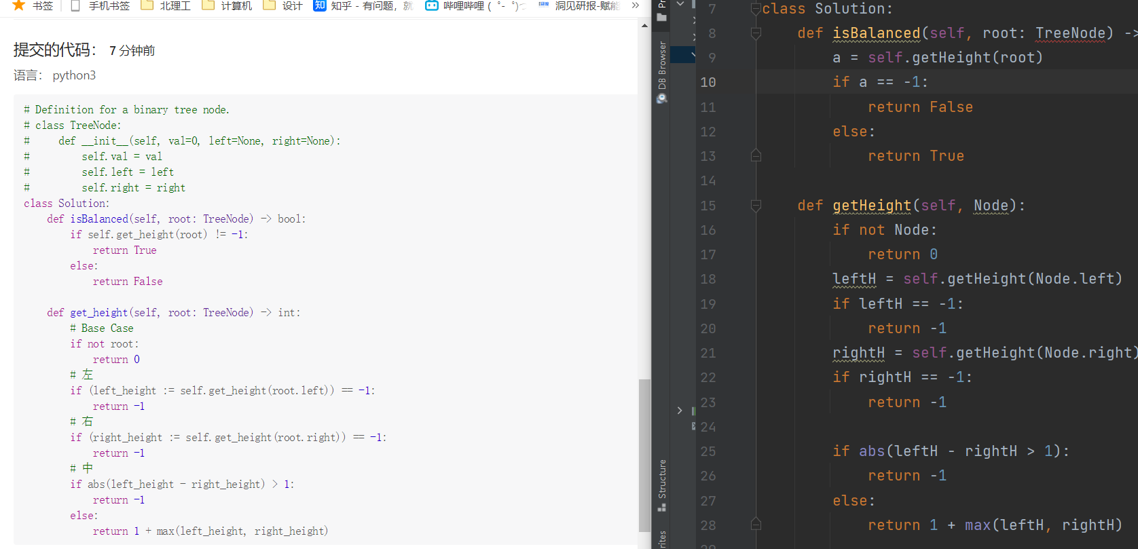Click the bilibili logo icon
1138x549 pixels.
click(432, 5)
